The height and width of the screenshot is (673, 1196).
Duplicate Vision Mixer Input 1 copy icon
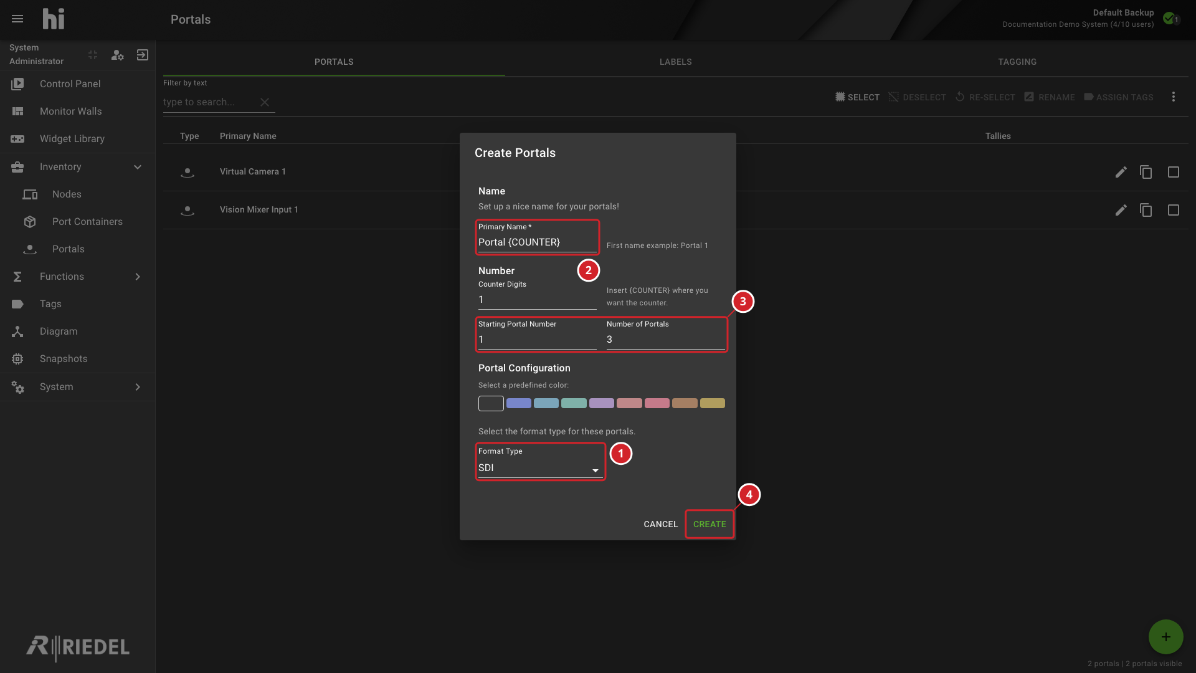1146,210
